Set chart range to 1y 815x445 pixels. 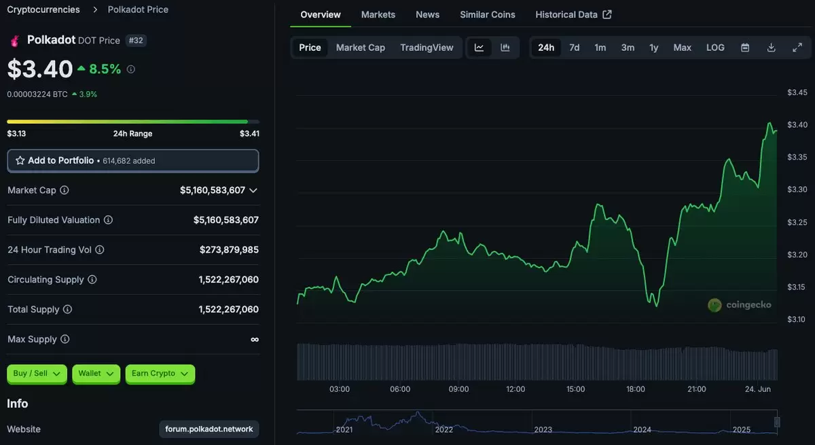coord(654,48)
